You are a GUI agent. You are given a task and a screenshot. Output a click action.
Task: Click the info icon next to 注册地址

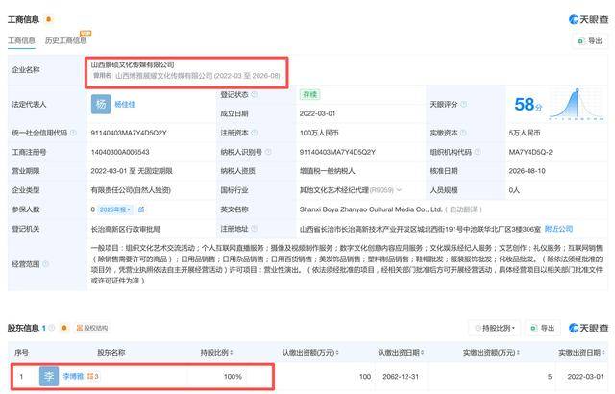[255, 229]
